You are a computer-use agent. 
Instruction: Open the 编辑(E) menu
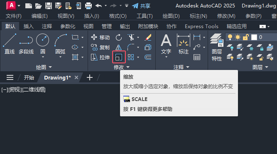(x=39, y=16)
